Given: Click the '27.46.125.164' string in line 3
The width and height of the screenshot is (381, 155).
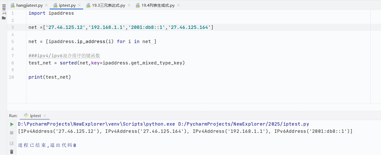Looking at the screenshot, I should click(x=190, y=27).
